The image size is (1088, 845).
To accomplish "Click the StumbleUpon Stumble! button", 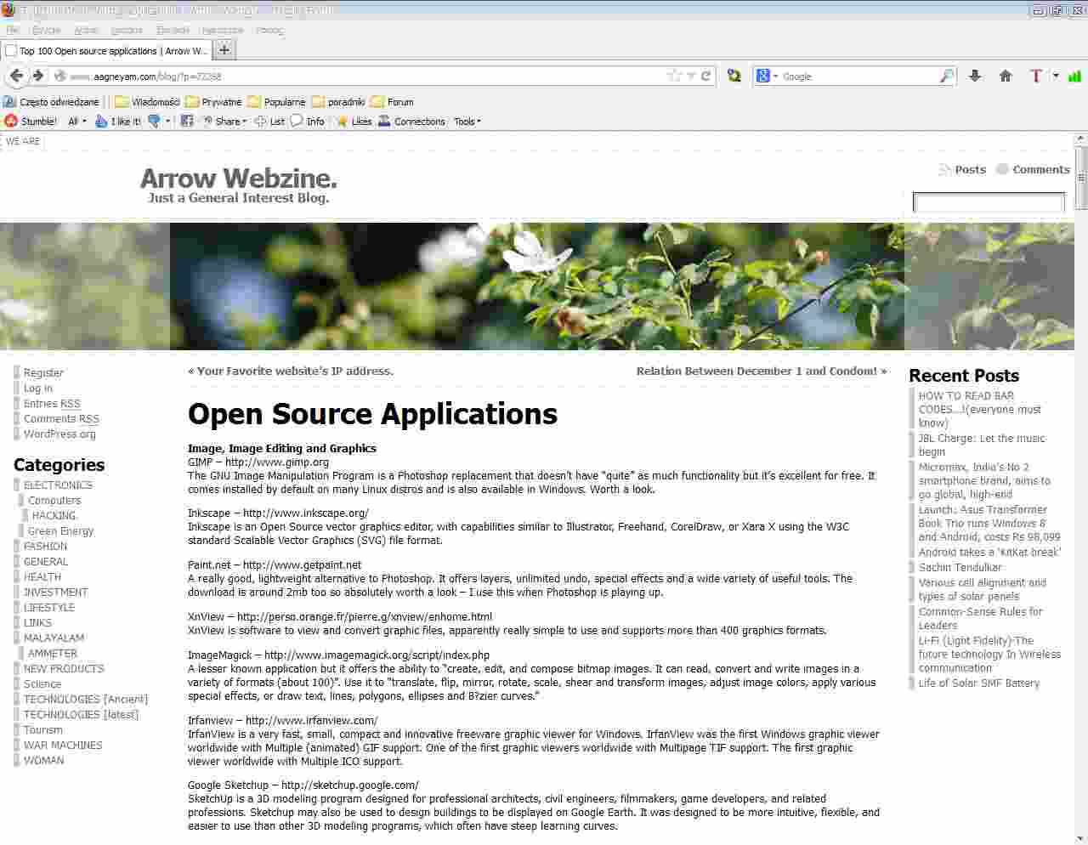I will coord(31,122).
